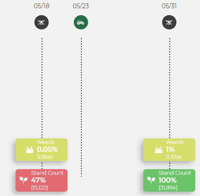Viewport: 200px width, 196px height.
Task: Open the green Stand Count 100% card
Action: (169, 180)
